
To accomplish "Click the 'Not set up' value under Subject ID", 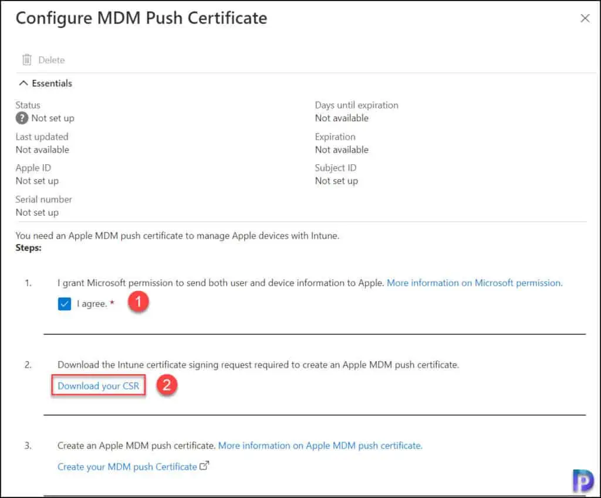I will [336, 181].
